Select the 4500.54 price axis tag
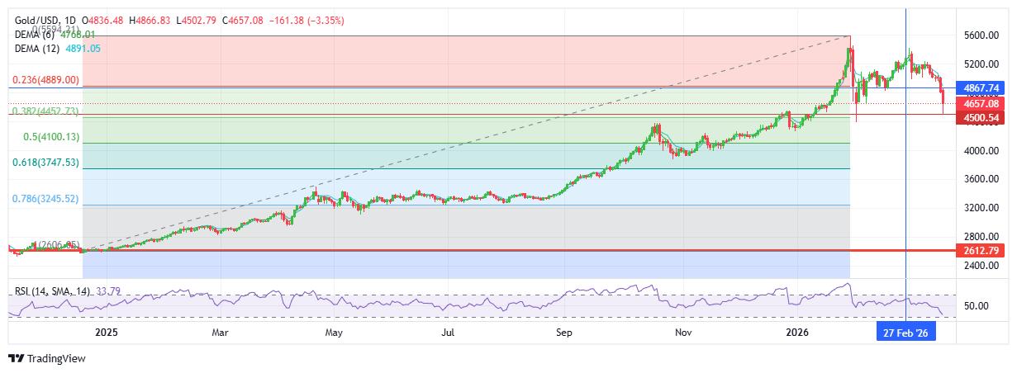1017x373 pixels. [981, 118]
